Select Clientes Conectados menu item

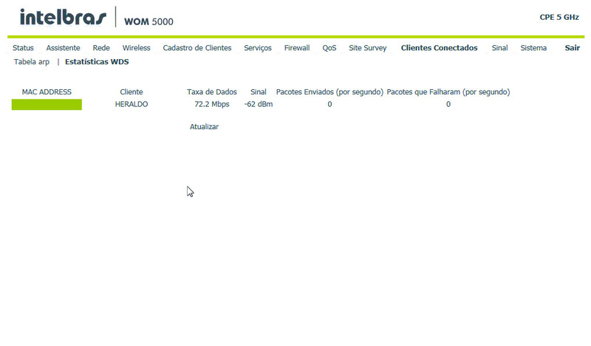(439, 48)
